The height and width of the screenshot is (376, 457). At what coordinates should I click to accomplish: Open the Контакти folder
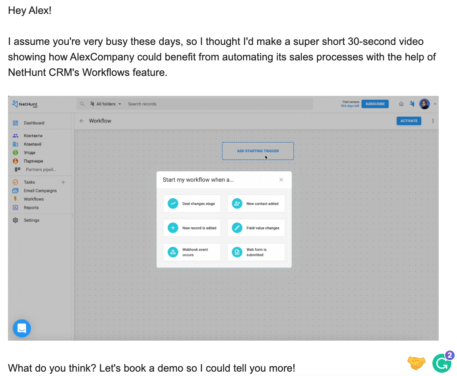[33, 136]
